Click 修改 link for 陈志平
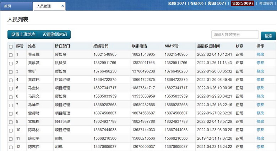 coord(260,138)
